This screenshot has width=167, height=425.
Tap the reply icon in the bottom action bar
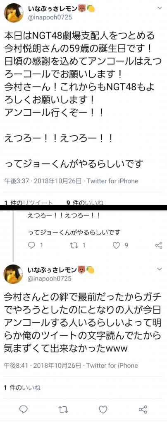pyautogui.click(x=24, y=409)
